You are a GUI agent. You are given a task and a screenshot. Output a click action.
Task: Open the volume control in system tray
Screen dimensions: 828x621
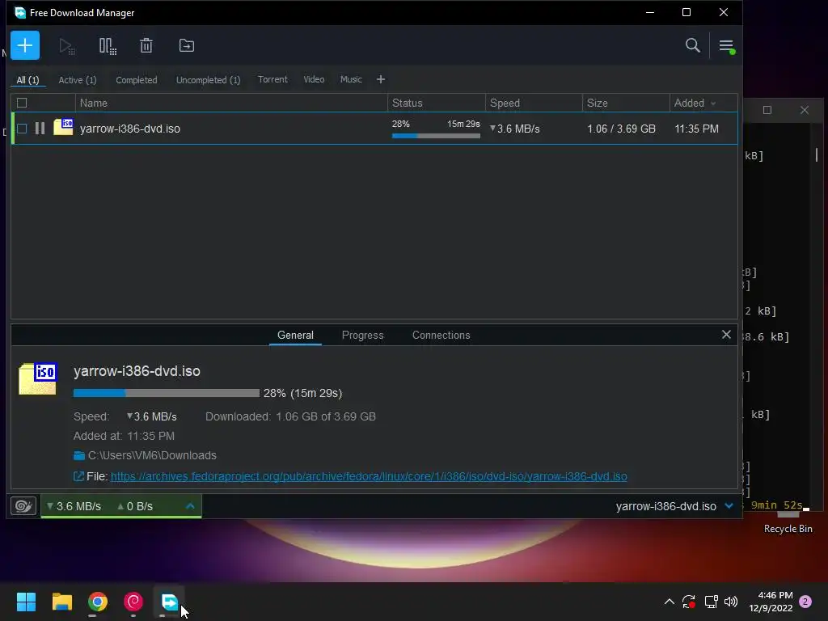(731, 602)
